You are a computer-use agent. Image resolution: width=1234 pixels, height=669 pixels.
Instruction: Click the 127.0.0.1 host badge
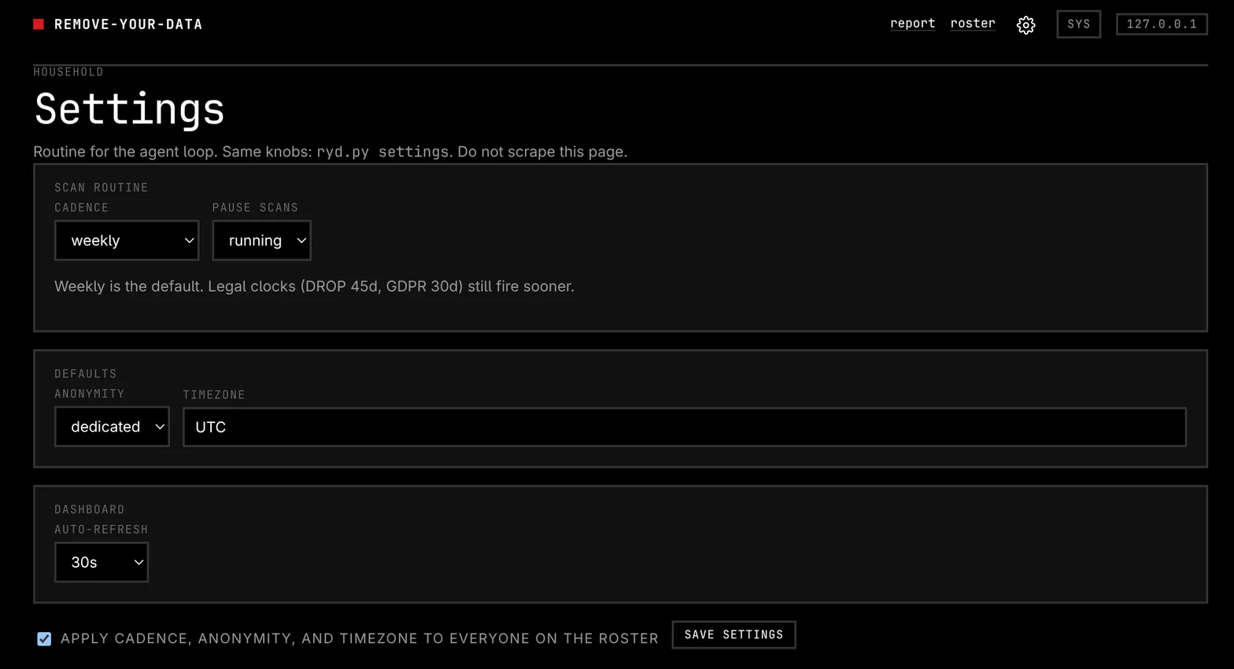pyautogui.click(x=1162, y=24)
